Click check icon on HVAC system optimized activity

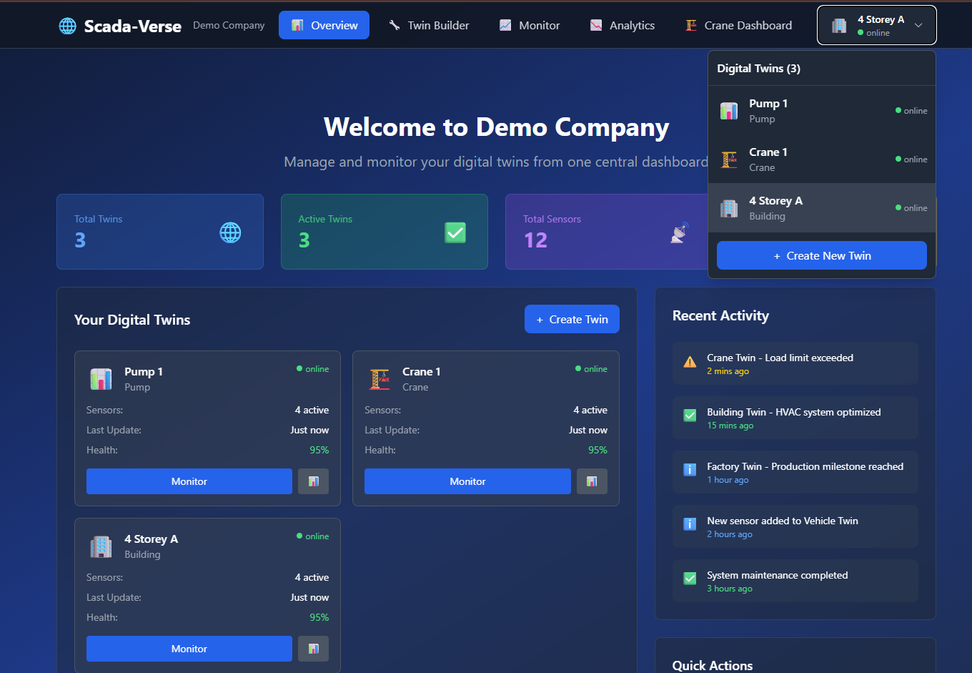click(690, 416)
